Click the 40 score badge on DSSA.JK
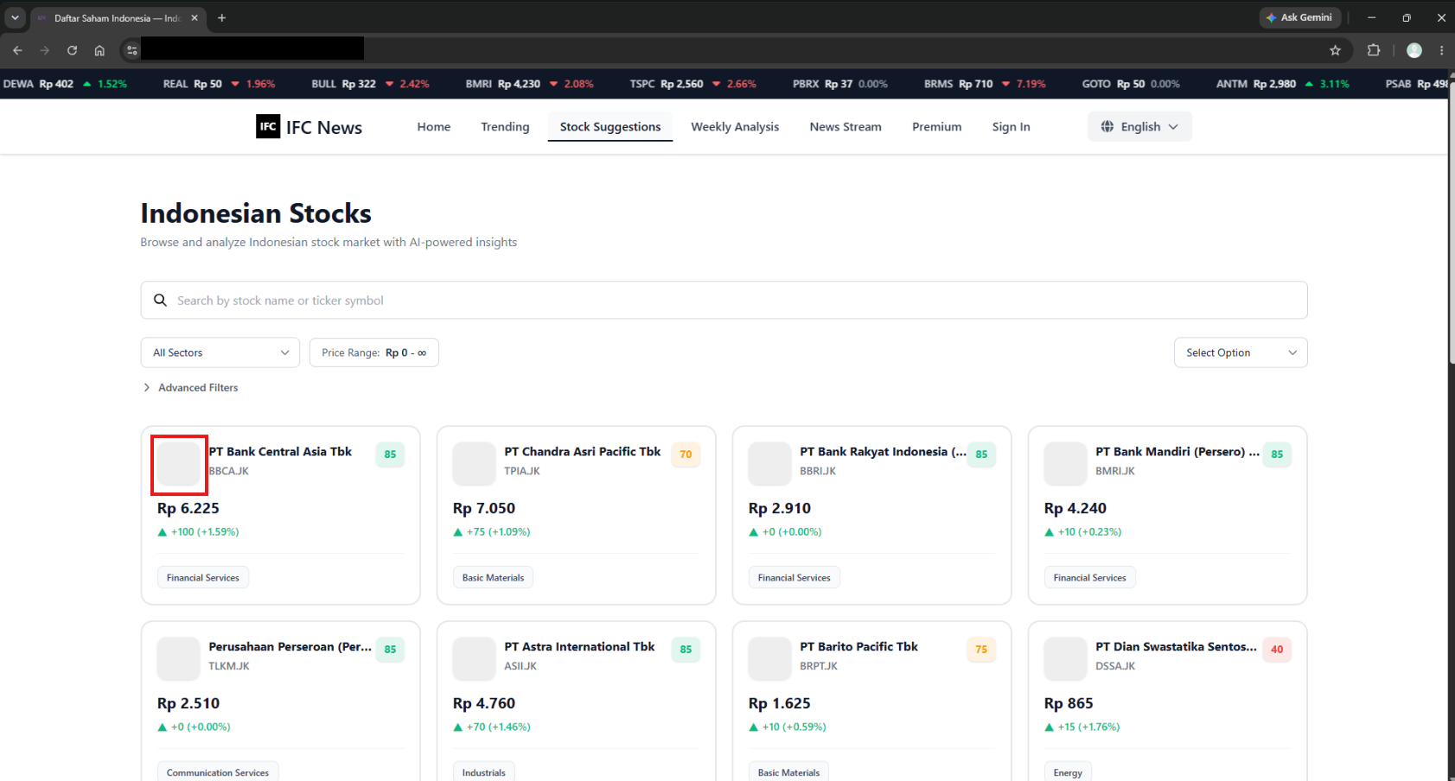Screen dimensions: 1455x781 1277,650
